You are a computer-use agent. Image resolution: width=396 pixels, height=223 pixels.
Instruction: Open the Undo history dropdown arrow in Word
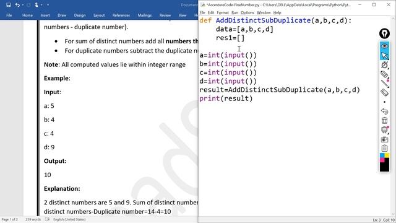tap(22, 5)
